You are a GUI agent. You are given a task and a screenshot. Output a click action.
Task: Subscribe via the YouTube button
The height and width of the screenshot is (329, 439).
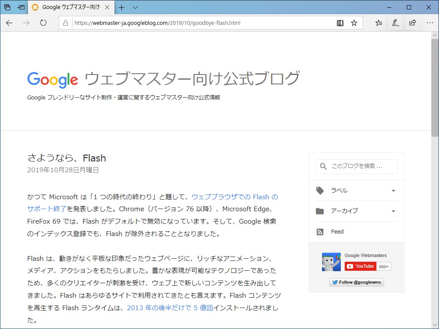click(x=360, y=266)
